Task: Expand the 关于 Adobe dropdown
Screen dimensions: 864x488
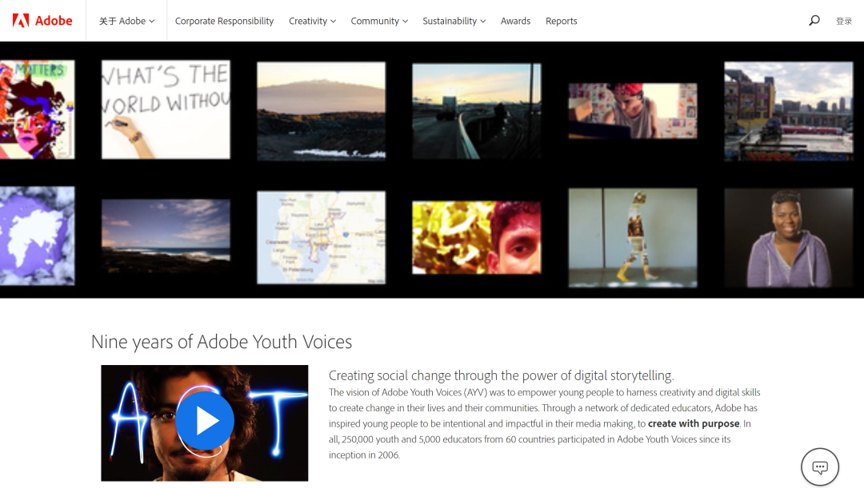Action: (x=126, y=21)
